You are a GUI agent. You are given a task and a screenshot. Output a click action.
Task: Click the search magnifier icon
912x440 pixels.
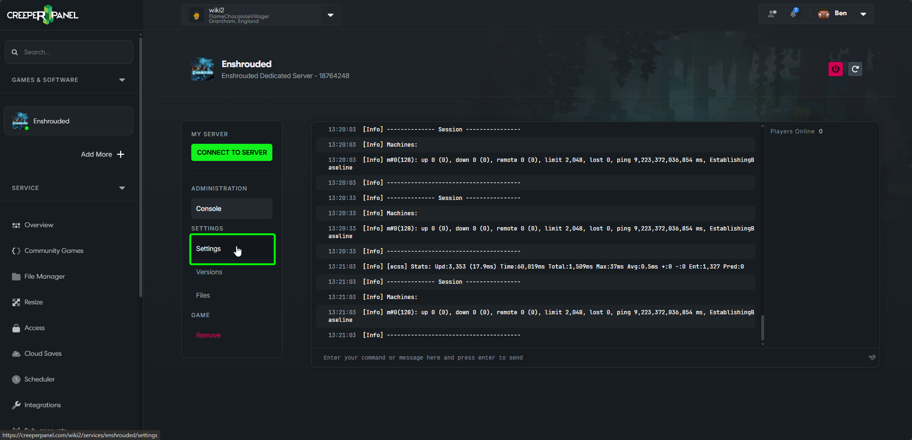(15, 52)
